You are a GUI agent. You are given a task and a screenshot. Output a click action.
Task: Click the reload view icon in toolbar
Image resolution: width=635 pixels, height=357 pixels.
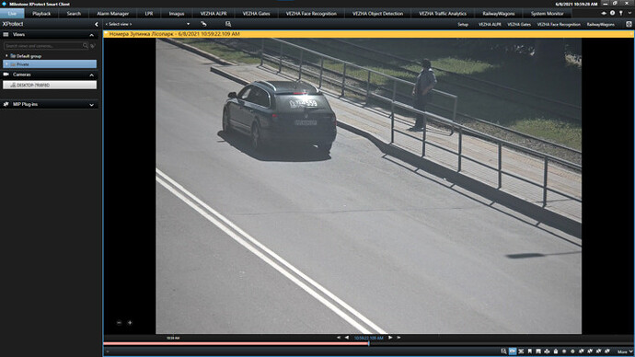point(203,24)
